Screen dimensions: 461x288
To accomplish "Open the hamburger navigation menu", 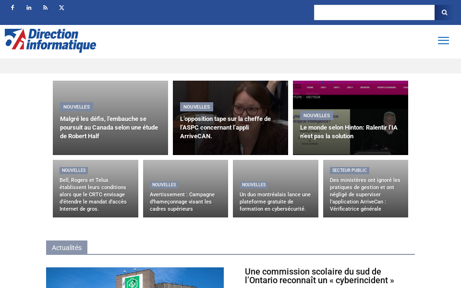I will [x=443, y=41].
